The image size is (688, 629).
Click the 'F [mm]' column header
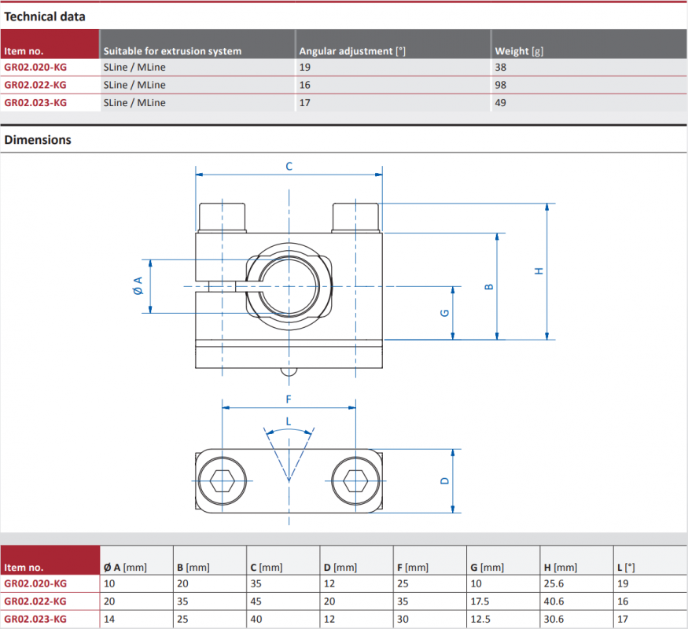click(413, 567)
